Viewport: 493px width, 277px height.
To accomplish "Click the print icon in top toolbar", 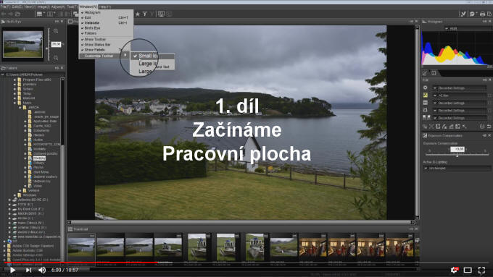I will click(x=482, y=14).
